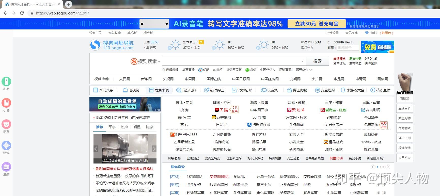The height and width of the screenshot is (196, 440).
Task: Open 游戏 sidebar icon
Action: [6, 145]
